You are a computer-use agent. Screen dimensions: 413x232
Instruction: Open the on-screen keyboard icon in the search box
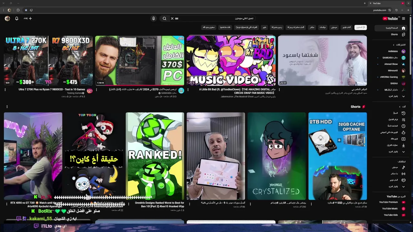pyautogui.click(x=176, y=18)
